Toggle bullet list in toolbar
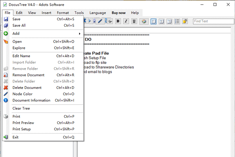235x157 pixels. pyautogui.click(x=177, y=21)
